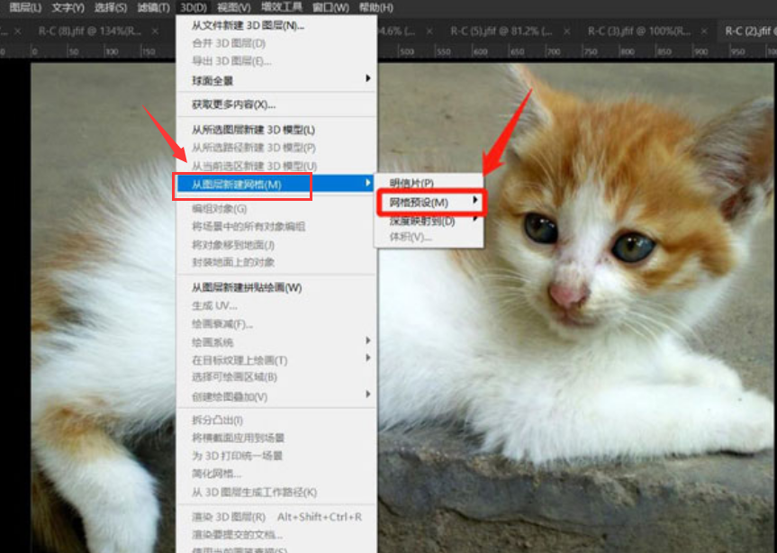Choose 获取更多内容(X)...
This screenshot has width=777, height=553.
[x=276, y=104]
